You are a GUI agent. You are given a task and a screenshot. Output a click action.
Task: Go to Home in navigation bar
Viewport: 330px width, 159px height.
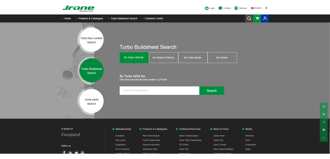(x=67, y=19)
